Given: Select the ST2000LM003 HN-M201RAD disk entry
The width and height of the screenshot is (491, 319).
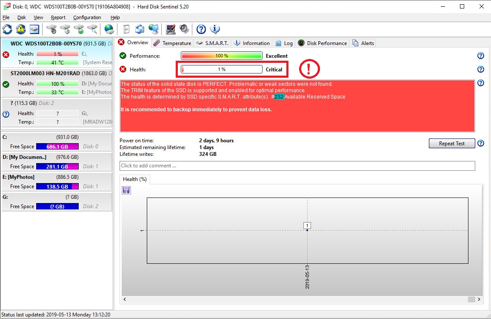Looking at the screenshot, I should pos(57,82).
